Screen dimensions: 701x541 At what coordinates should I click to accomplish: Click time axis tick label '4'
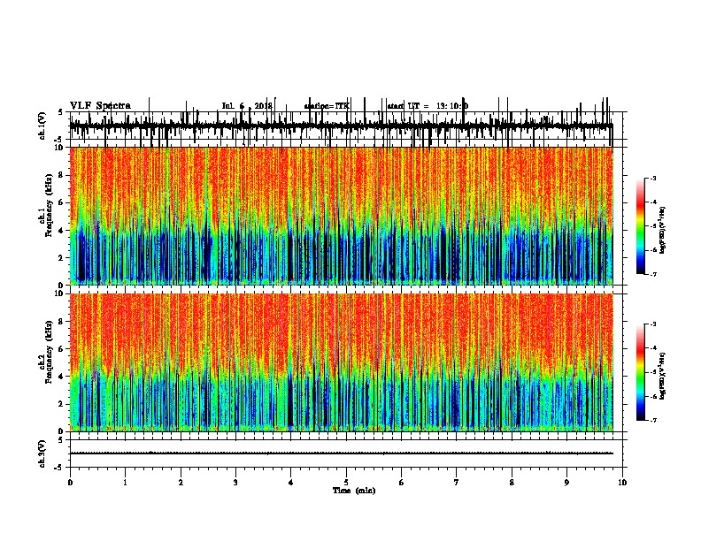[291, 483]
